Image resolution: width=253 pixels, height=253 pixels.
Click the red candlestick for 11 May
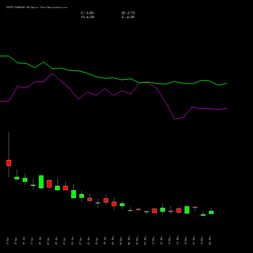tap(154, 211)
